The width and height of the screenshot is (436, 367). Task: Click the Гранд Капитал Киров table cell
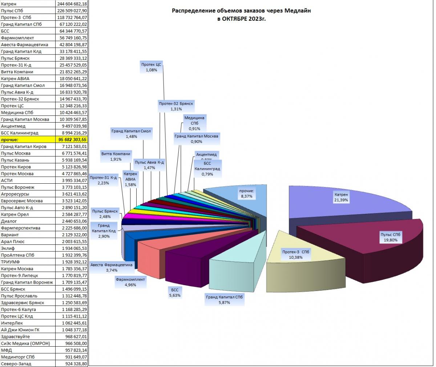coord(28,146)
